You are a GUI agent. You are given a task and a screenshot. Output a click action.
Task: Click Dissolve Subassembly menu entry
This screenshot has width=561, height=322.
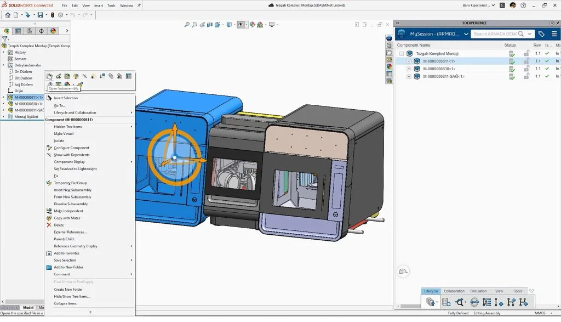click(x=71, y=204)
